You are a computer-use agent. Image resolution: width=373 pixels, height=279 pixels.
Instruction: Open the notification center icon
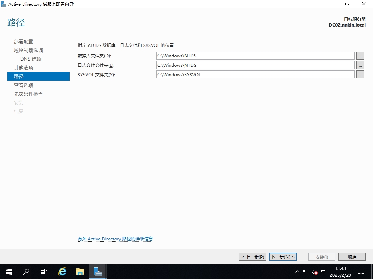point(361,272)
